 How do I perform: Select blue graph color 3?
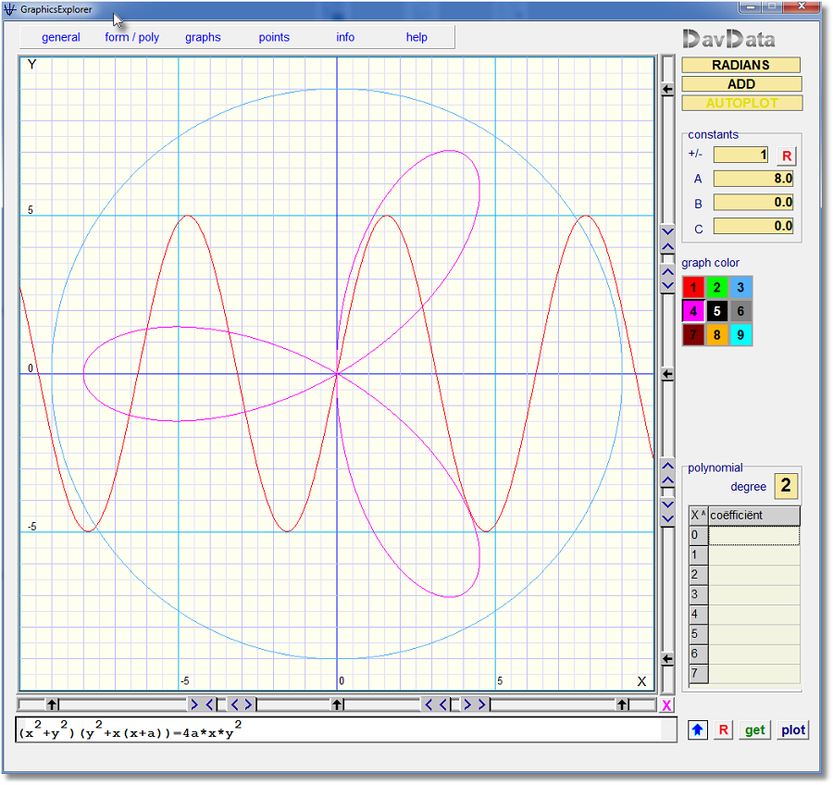pos(740,288)
